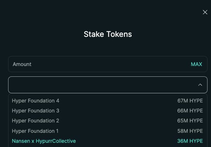
Task: Click the 66M HYPE stake value
Action: coord(190,111)
